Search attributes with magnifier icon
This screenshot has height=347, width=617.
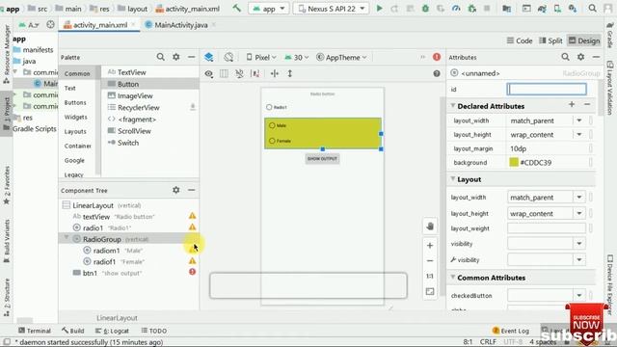[566, 57]
